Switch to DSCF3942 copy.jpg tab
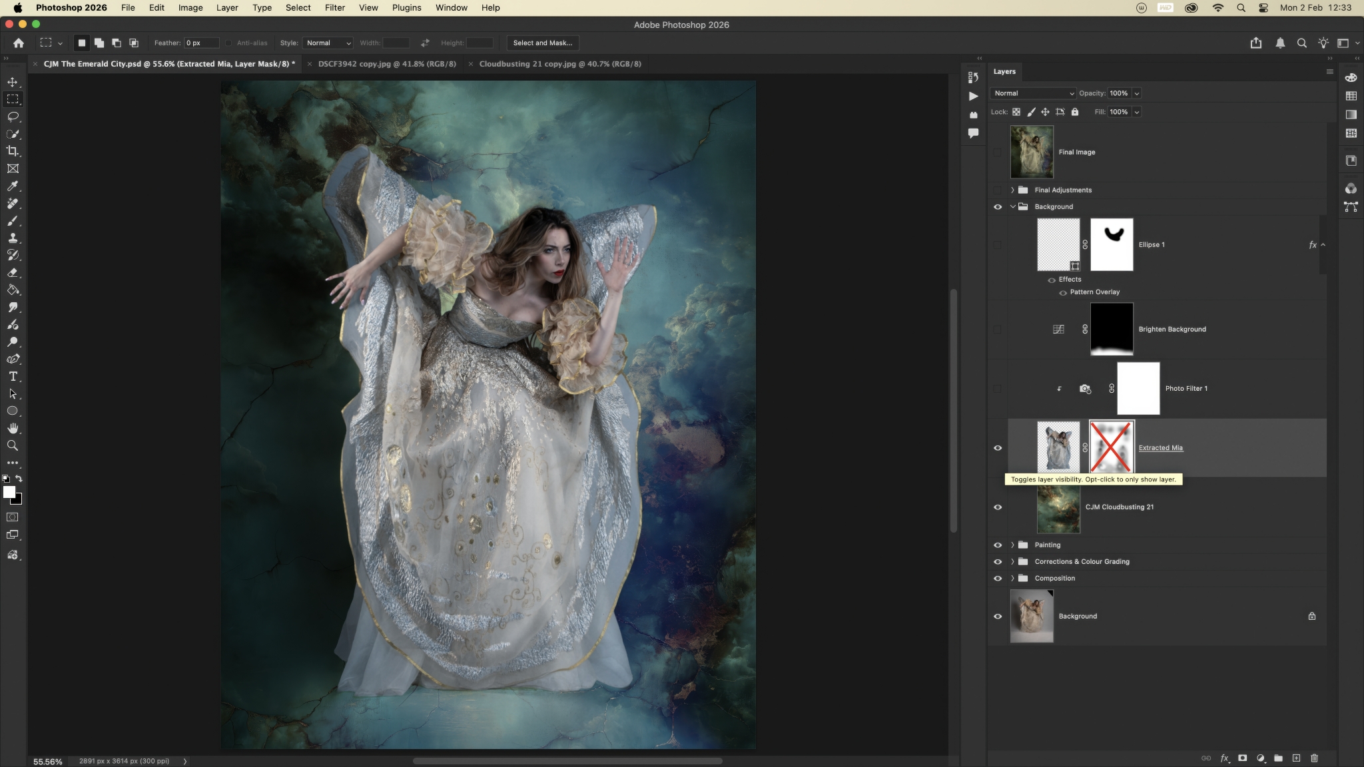The width and height of the screenshot is (1364, 767). coord(387,64)
